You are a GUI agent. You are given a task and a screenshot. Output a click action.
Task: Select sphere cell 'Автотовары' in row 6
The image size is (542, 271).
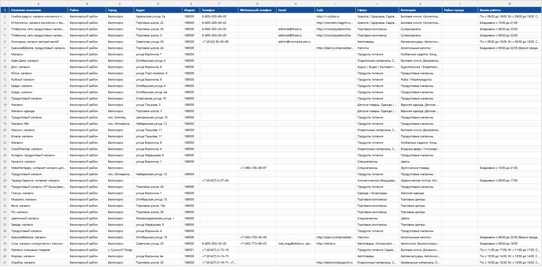click(377, 42)
